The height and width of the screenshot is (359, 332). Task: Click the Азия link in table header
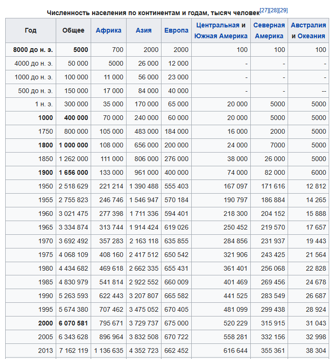[144, 30]
